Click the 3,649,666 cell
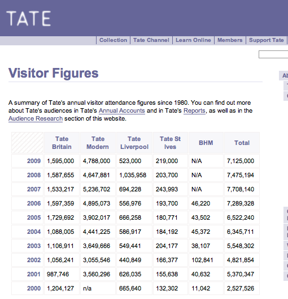Screen dimensions: 288x299 pyautogui.click(x=98, y=246)
